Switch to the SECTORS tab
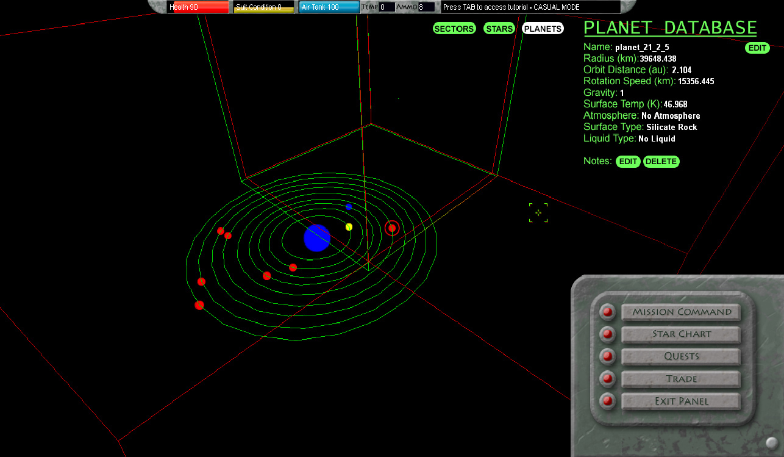 pyautogui.click(x=454, y=29)
